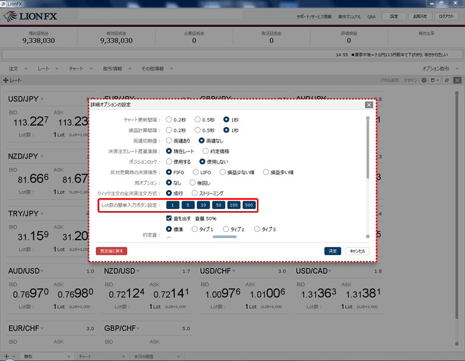The image size is (465, 361).
Task: Click the Rate panel layout icon
Action: tap(434, 80)
